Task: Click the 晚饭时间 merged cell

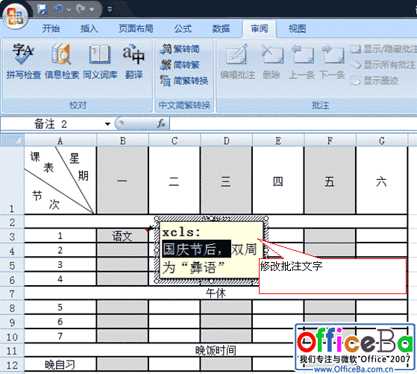Action: pyautogui.click(x=216, y=351)
